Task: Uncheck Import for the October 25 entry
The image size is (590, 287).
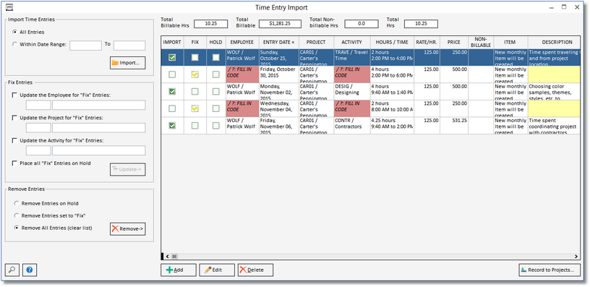Action: point(172,58)
